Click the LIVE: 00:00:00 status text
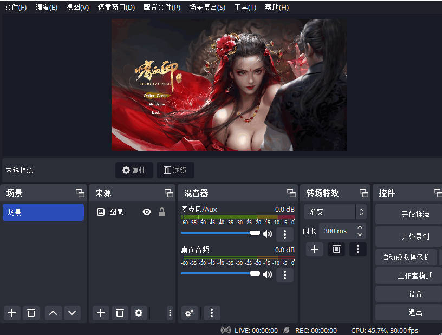Viewport: 442px width, 335px height. pyautogui.click(x=256, y=330)
